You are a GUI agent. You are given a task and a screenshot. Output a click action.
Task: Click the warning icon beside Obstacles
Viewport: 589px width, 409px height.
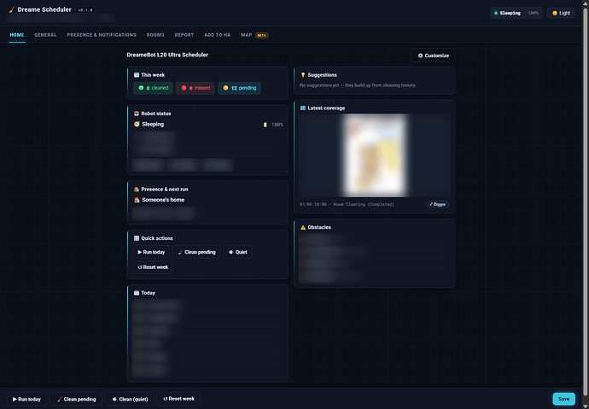303,227
